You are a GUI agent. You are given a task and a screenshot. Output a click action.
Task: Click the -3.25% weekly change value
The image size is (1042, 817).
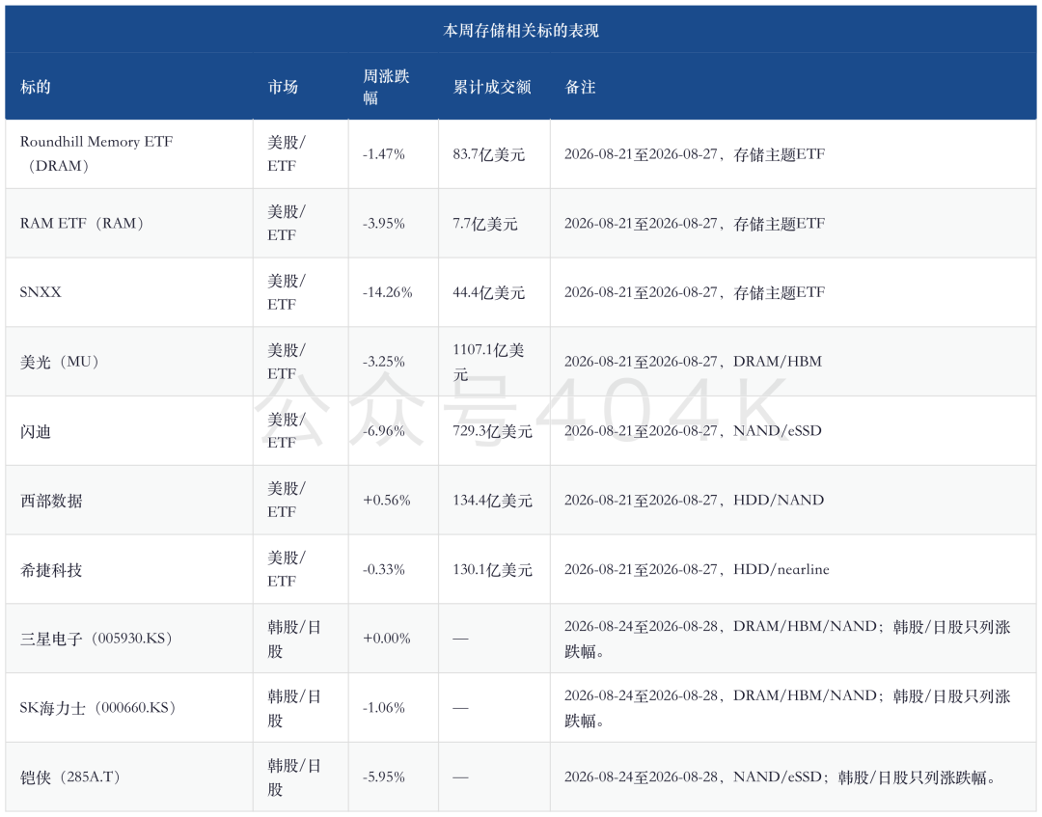click(383, 362)
